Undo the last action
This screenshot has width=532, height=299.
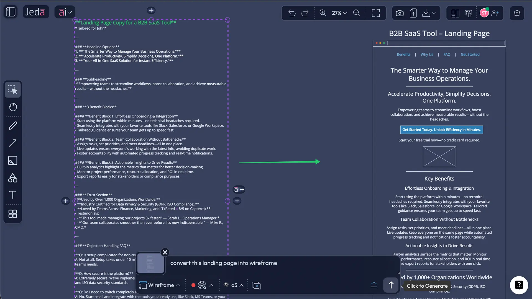point(292,13)
